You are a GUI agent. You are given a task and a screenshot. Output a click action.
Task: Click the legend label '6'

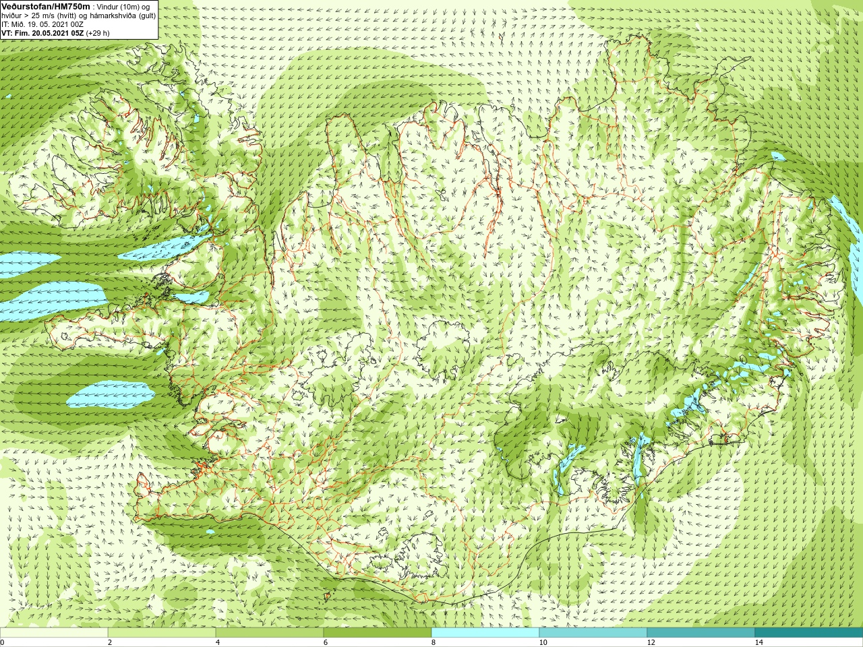(x=326, y=642)
